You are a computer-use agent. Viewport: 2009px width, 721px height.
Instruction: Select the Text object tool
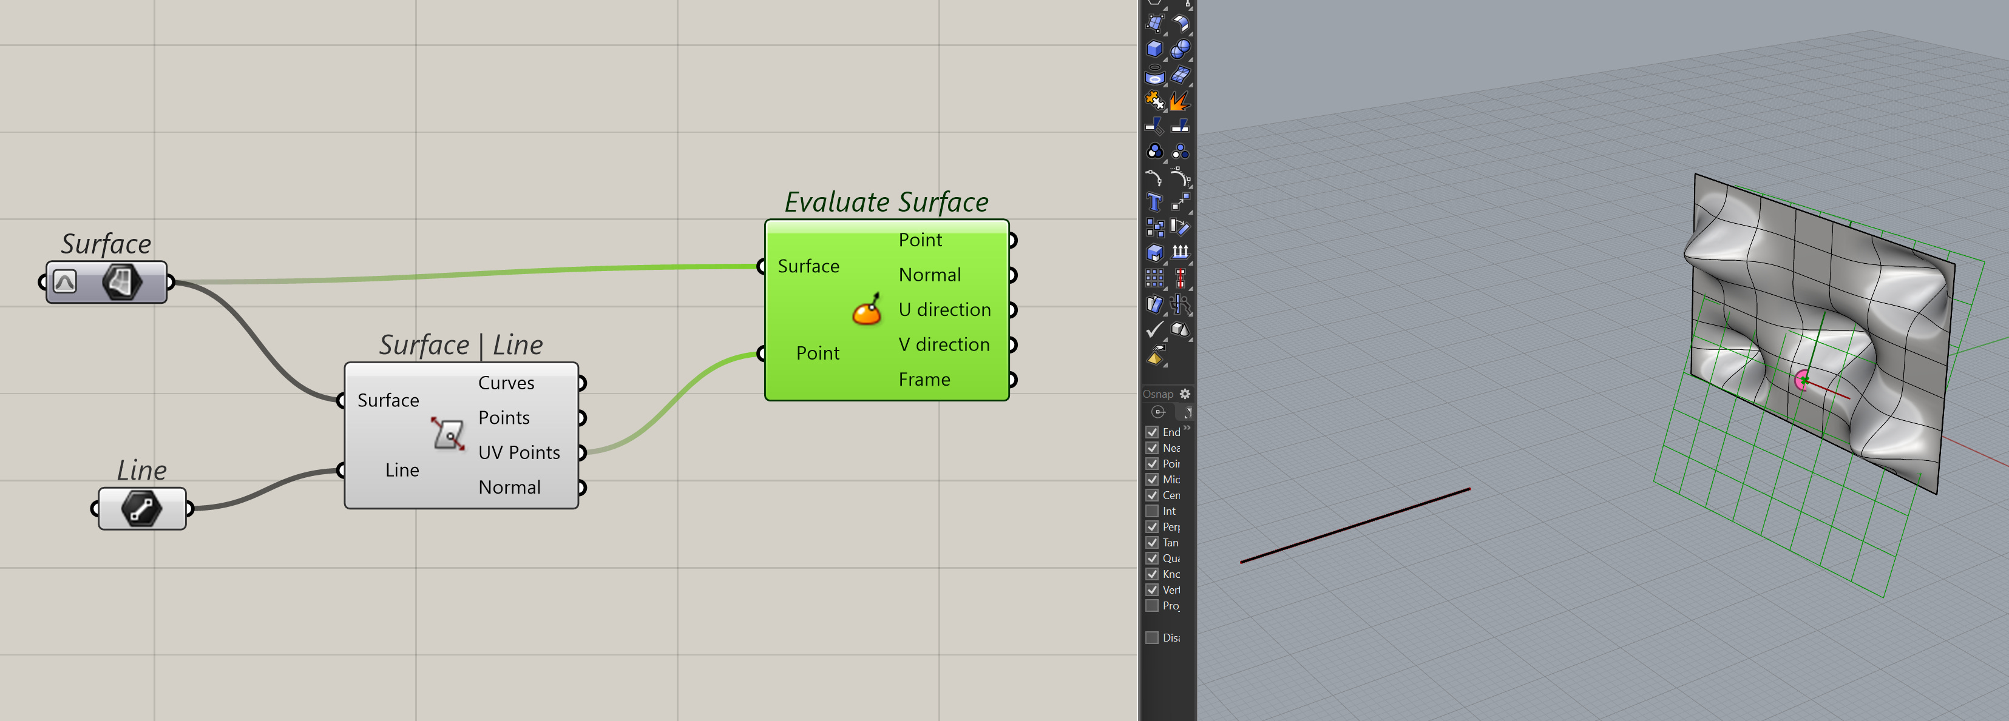tap(1154, 203)
